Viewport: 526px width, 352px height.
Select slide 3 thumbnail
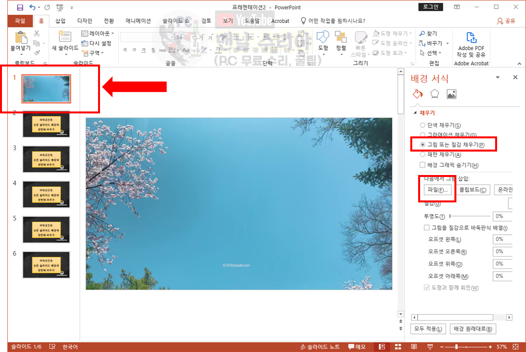[46, 159]
